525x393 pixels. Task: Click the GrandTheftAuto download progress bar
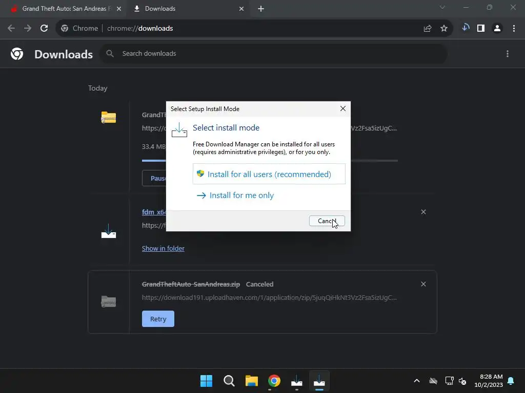click(270, 161)
